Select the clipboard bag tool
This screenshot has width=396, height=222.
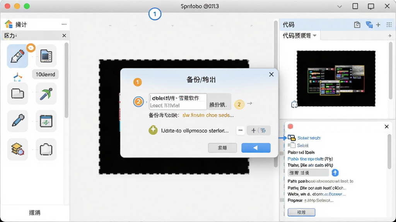coord(46,149)
